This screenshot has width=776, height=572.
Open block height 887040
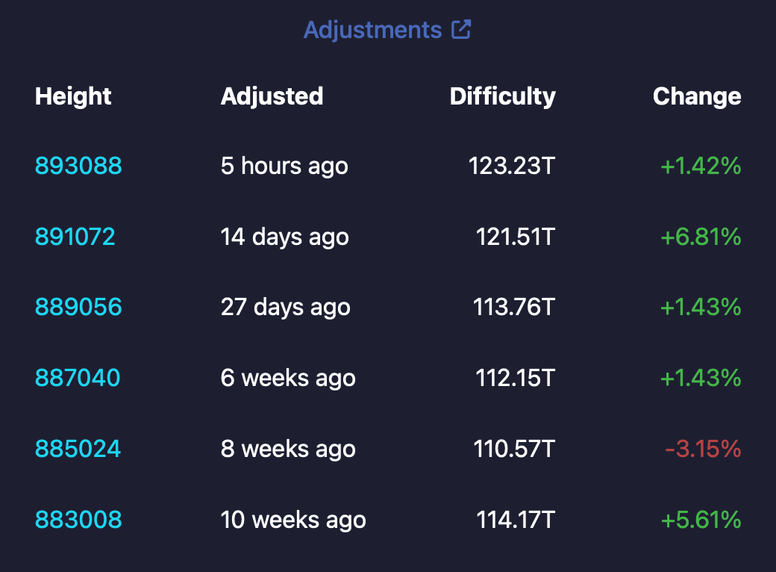(x=77, y=378)
